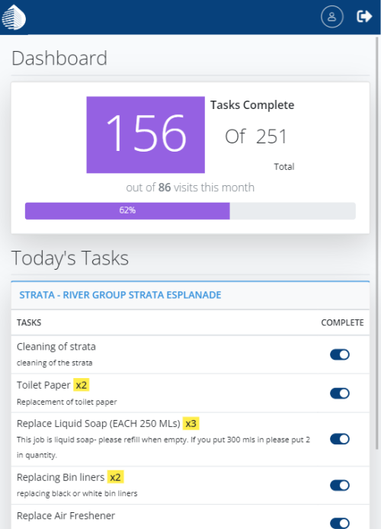This screenshot has height=529, width=381.
Task: Toggle Replace Liquid Soap complete switch
Action: (340, 439)
